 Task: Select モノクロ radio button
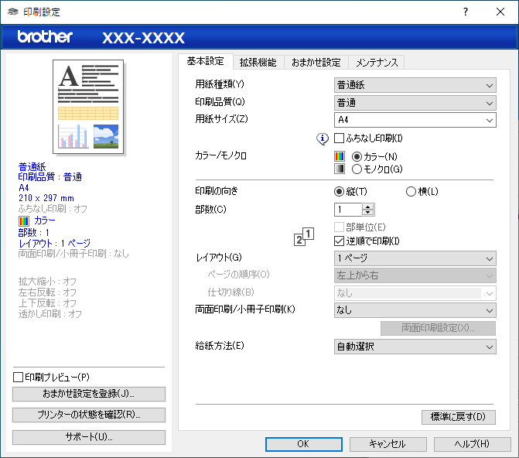tap(357, 169)
